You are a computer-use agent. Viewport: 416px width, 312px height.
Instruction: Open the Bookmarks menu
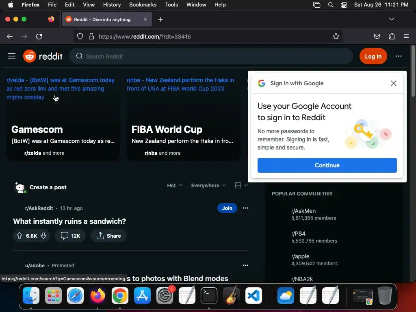click(x=143, y=5)
